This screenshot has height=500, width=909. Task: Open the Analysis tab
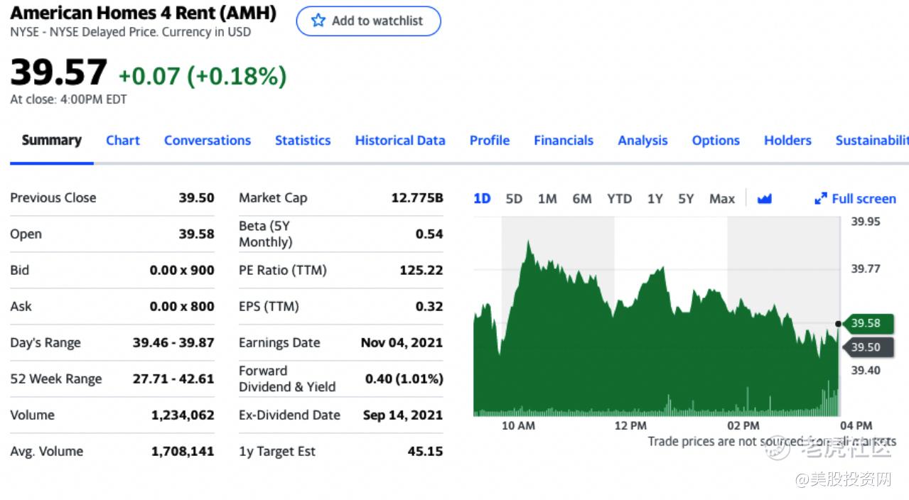pos(642,140)
